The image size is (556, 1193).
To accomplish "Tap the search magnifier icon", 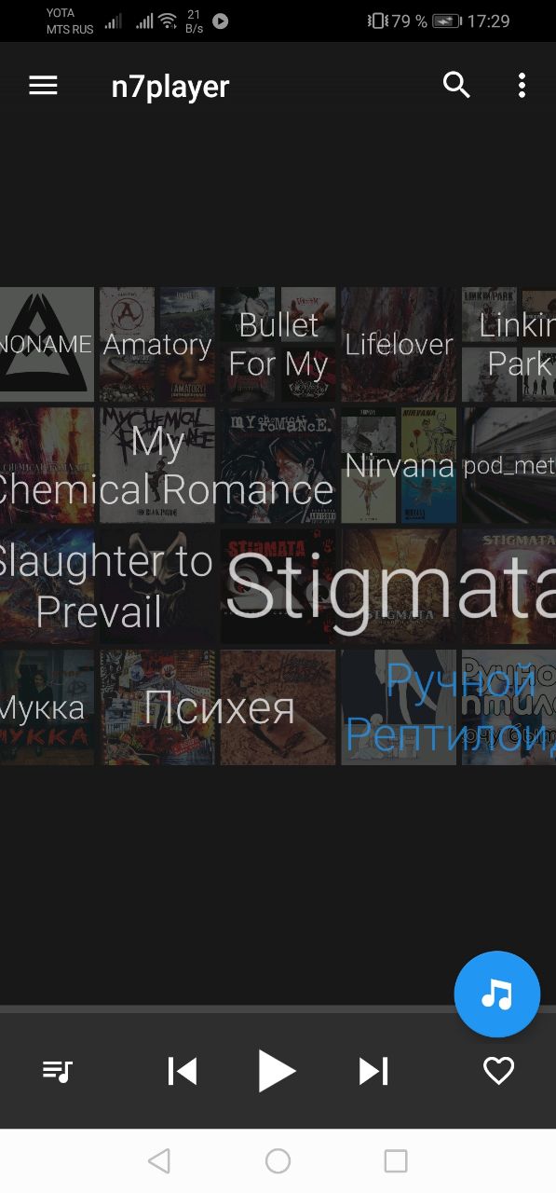I will (456, 86).
